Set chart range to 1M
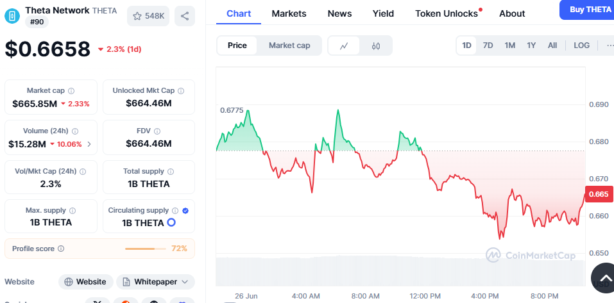This screenshot has height=303, width=614. [510, 45]
